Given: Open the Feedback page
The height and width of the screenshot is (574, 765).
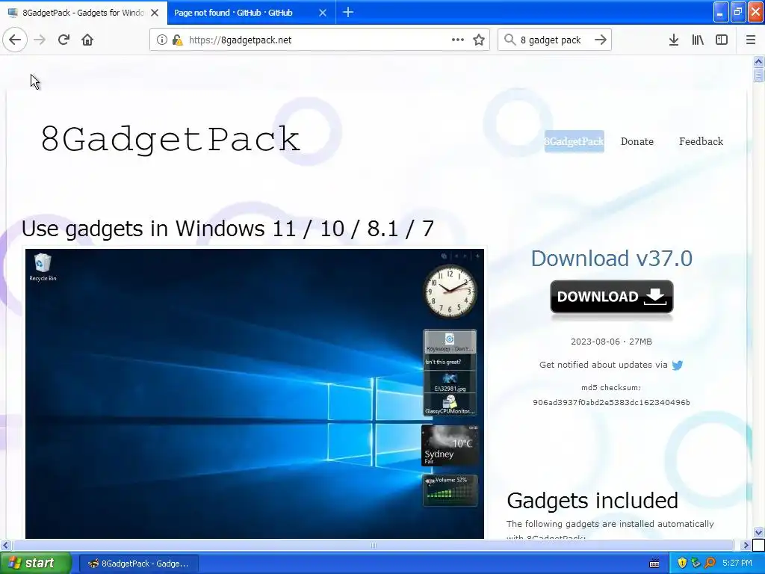Looking at the screenshot, I should [x=701, y=141].
